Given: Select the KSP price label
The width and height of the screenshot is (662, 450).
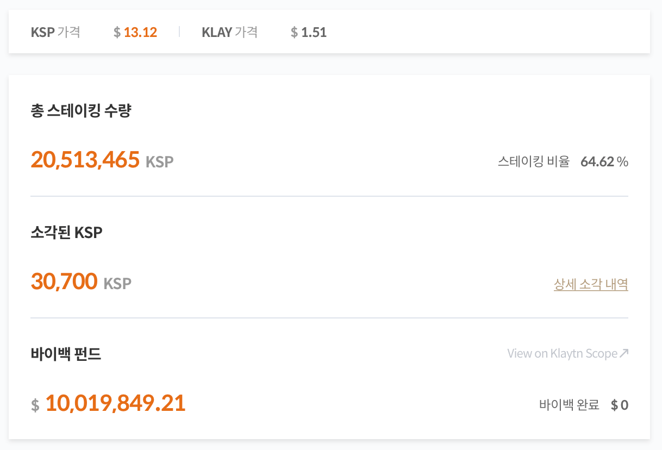Looking at the screenshot, I should [55, 33].
